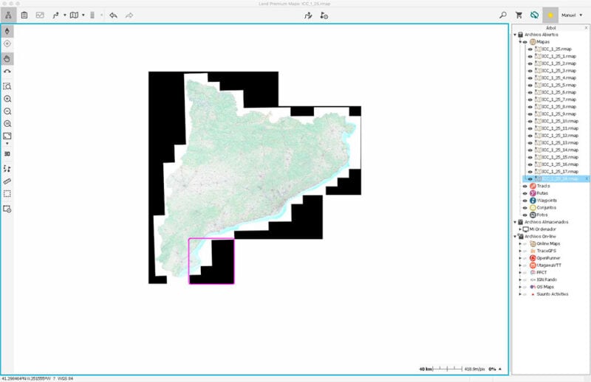Viewport: 591px width, 382px height.
Task: Click the zoom in magnifier
Action: [x=7, y=99]
